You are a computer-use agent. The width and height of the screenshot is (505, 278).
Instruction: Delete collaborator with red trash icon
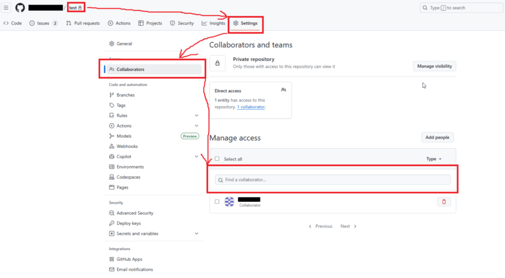click(443, 202)
